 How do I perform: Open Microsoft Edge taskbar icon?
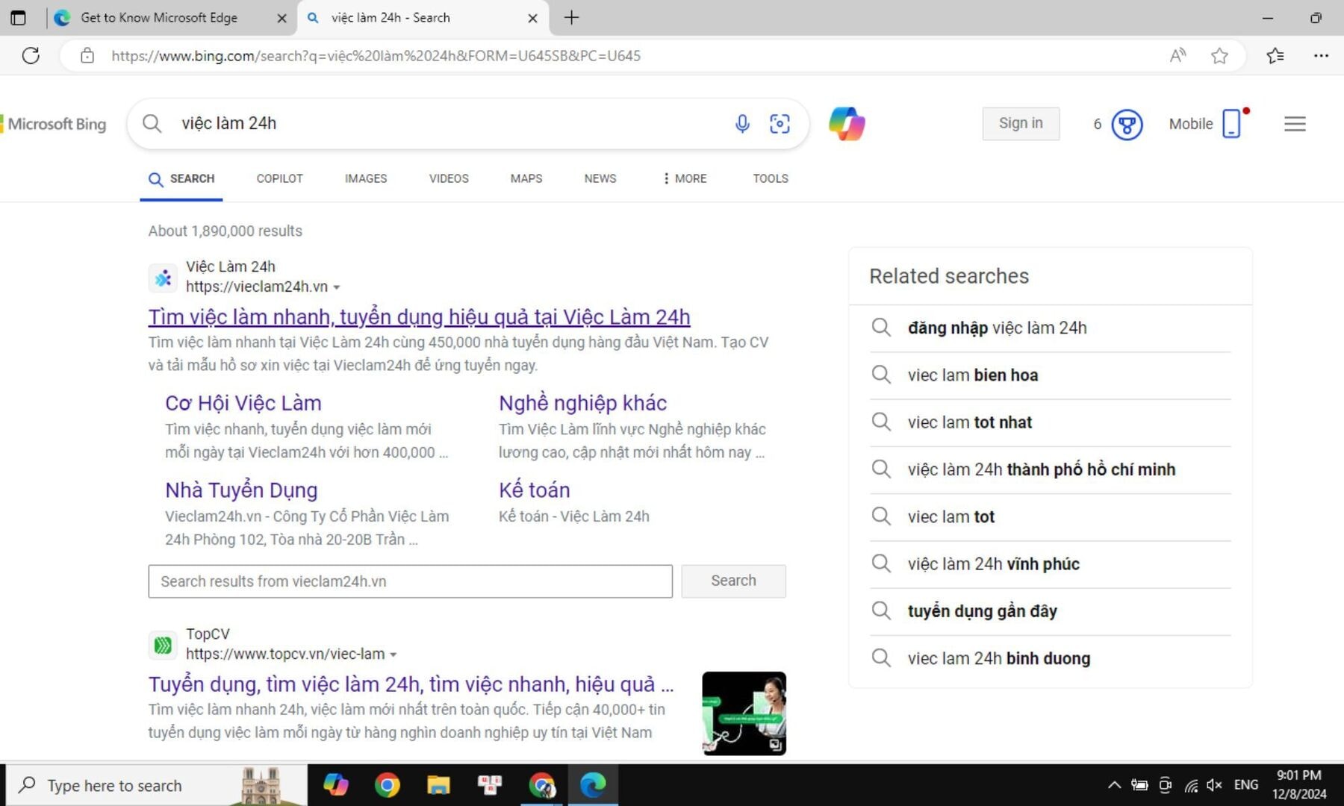(x=593, y=785)
